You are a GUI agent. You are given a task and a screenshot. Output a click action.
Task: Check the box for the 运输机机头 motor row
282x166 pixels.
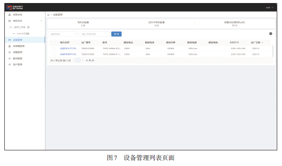(54, 48)
